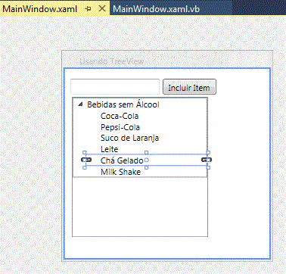Select the Leite tree item
The height and width of the screenshot is (274, 286).
[109, 149]
